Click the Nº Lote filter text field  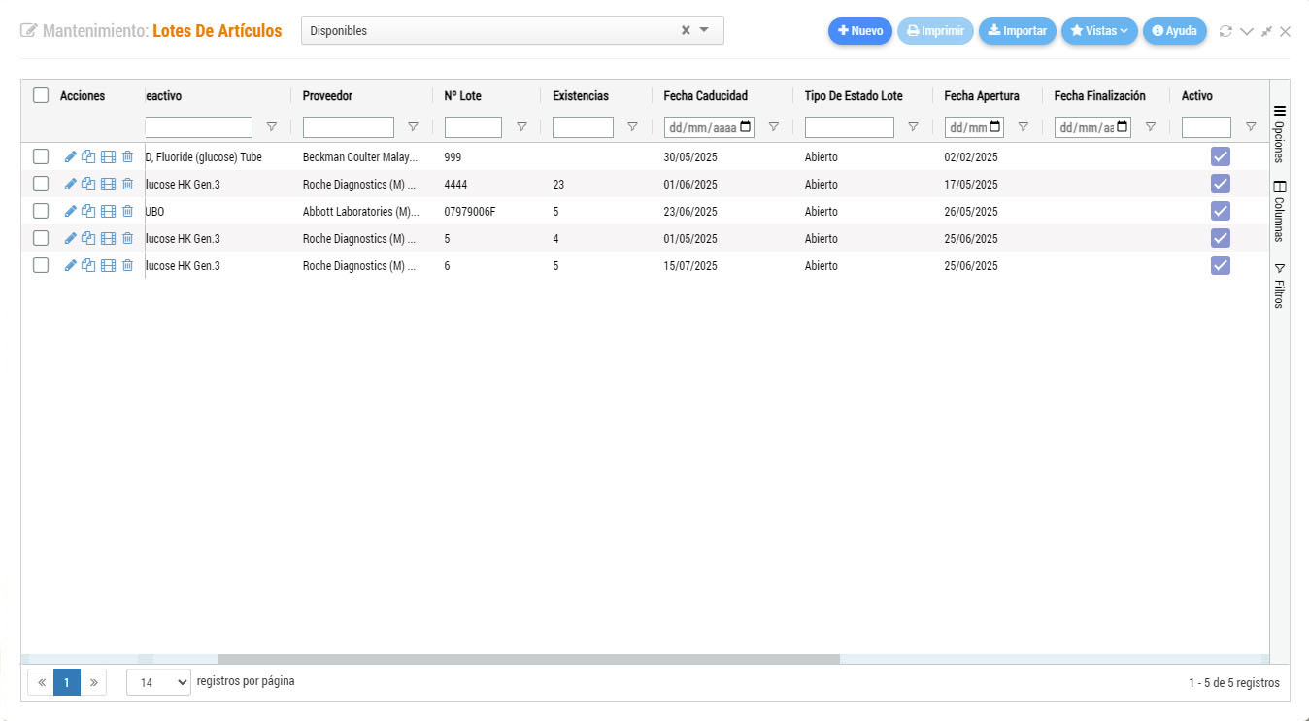click(473, 127)
